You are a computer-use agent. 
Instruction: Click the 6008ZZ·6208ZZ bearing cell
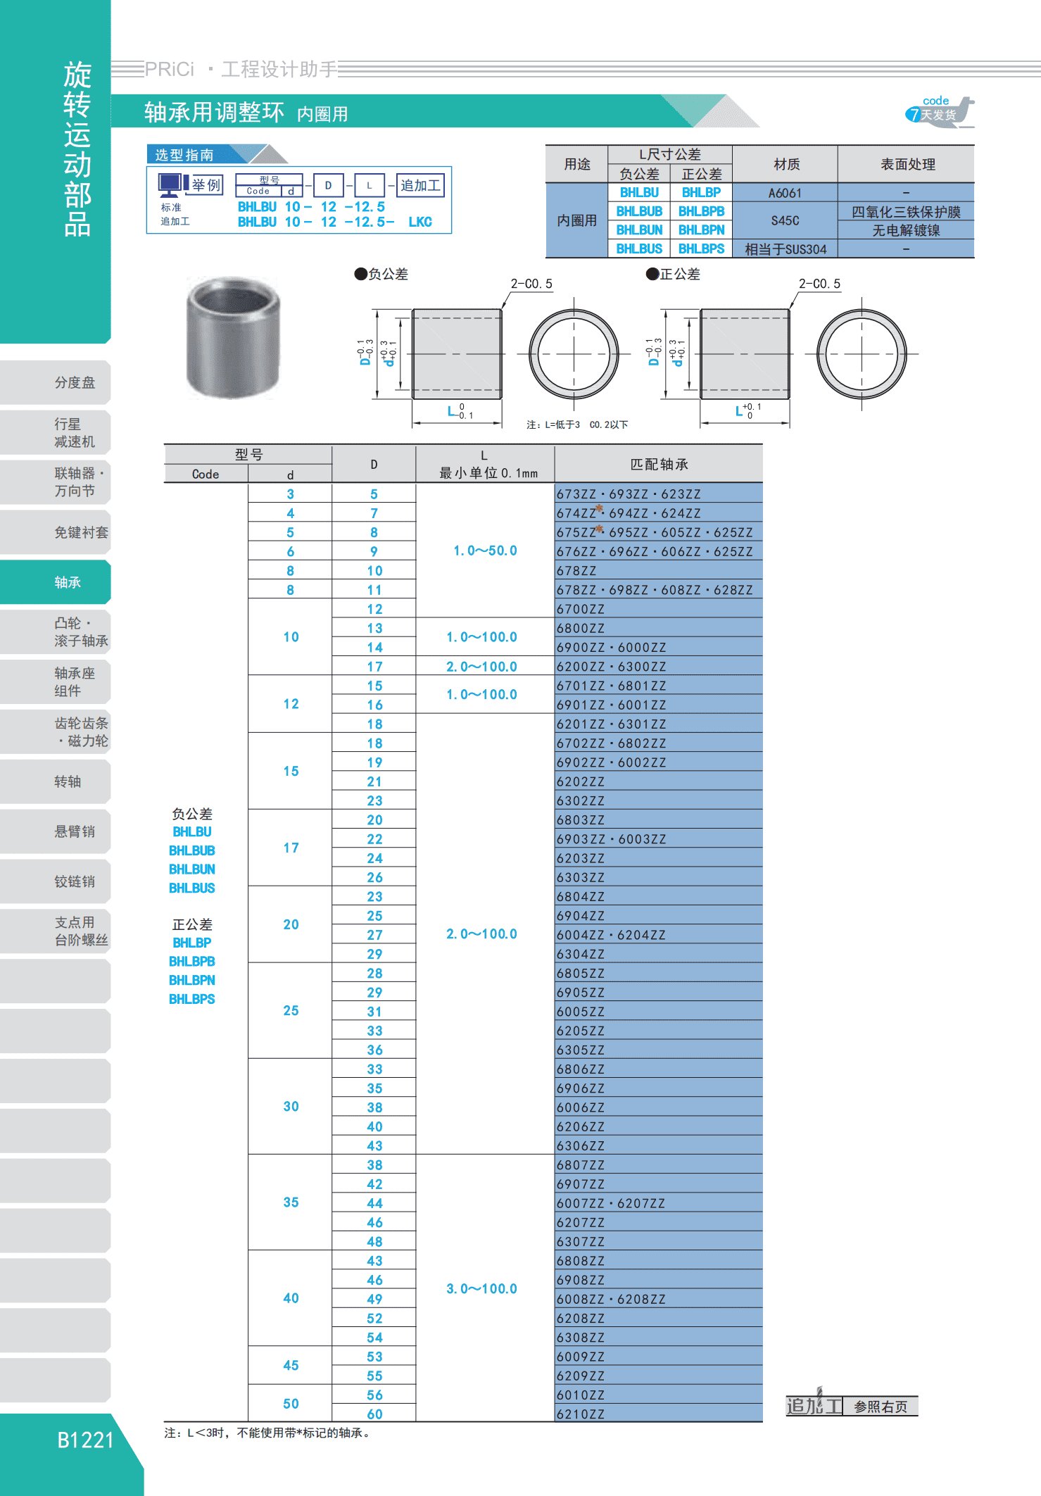click(659, 1299)
